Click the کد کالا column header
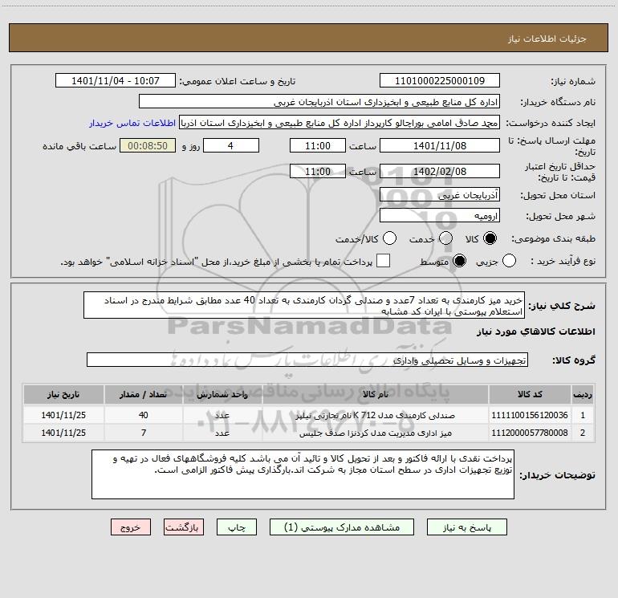The width and height of the screenshot is (618, 598). tap(530, 394)
